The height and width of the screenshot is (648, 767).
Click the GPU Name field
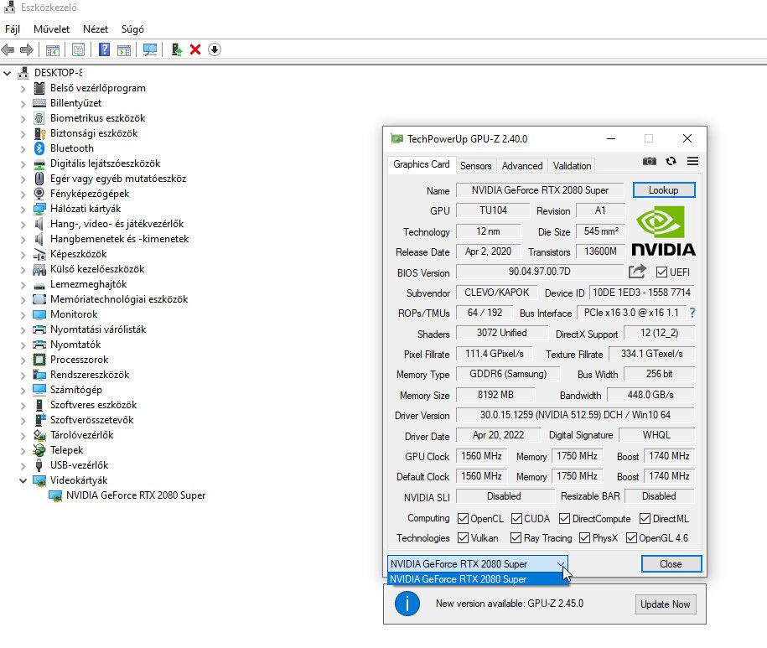[x=540, y=189]
